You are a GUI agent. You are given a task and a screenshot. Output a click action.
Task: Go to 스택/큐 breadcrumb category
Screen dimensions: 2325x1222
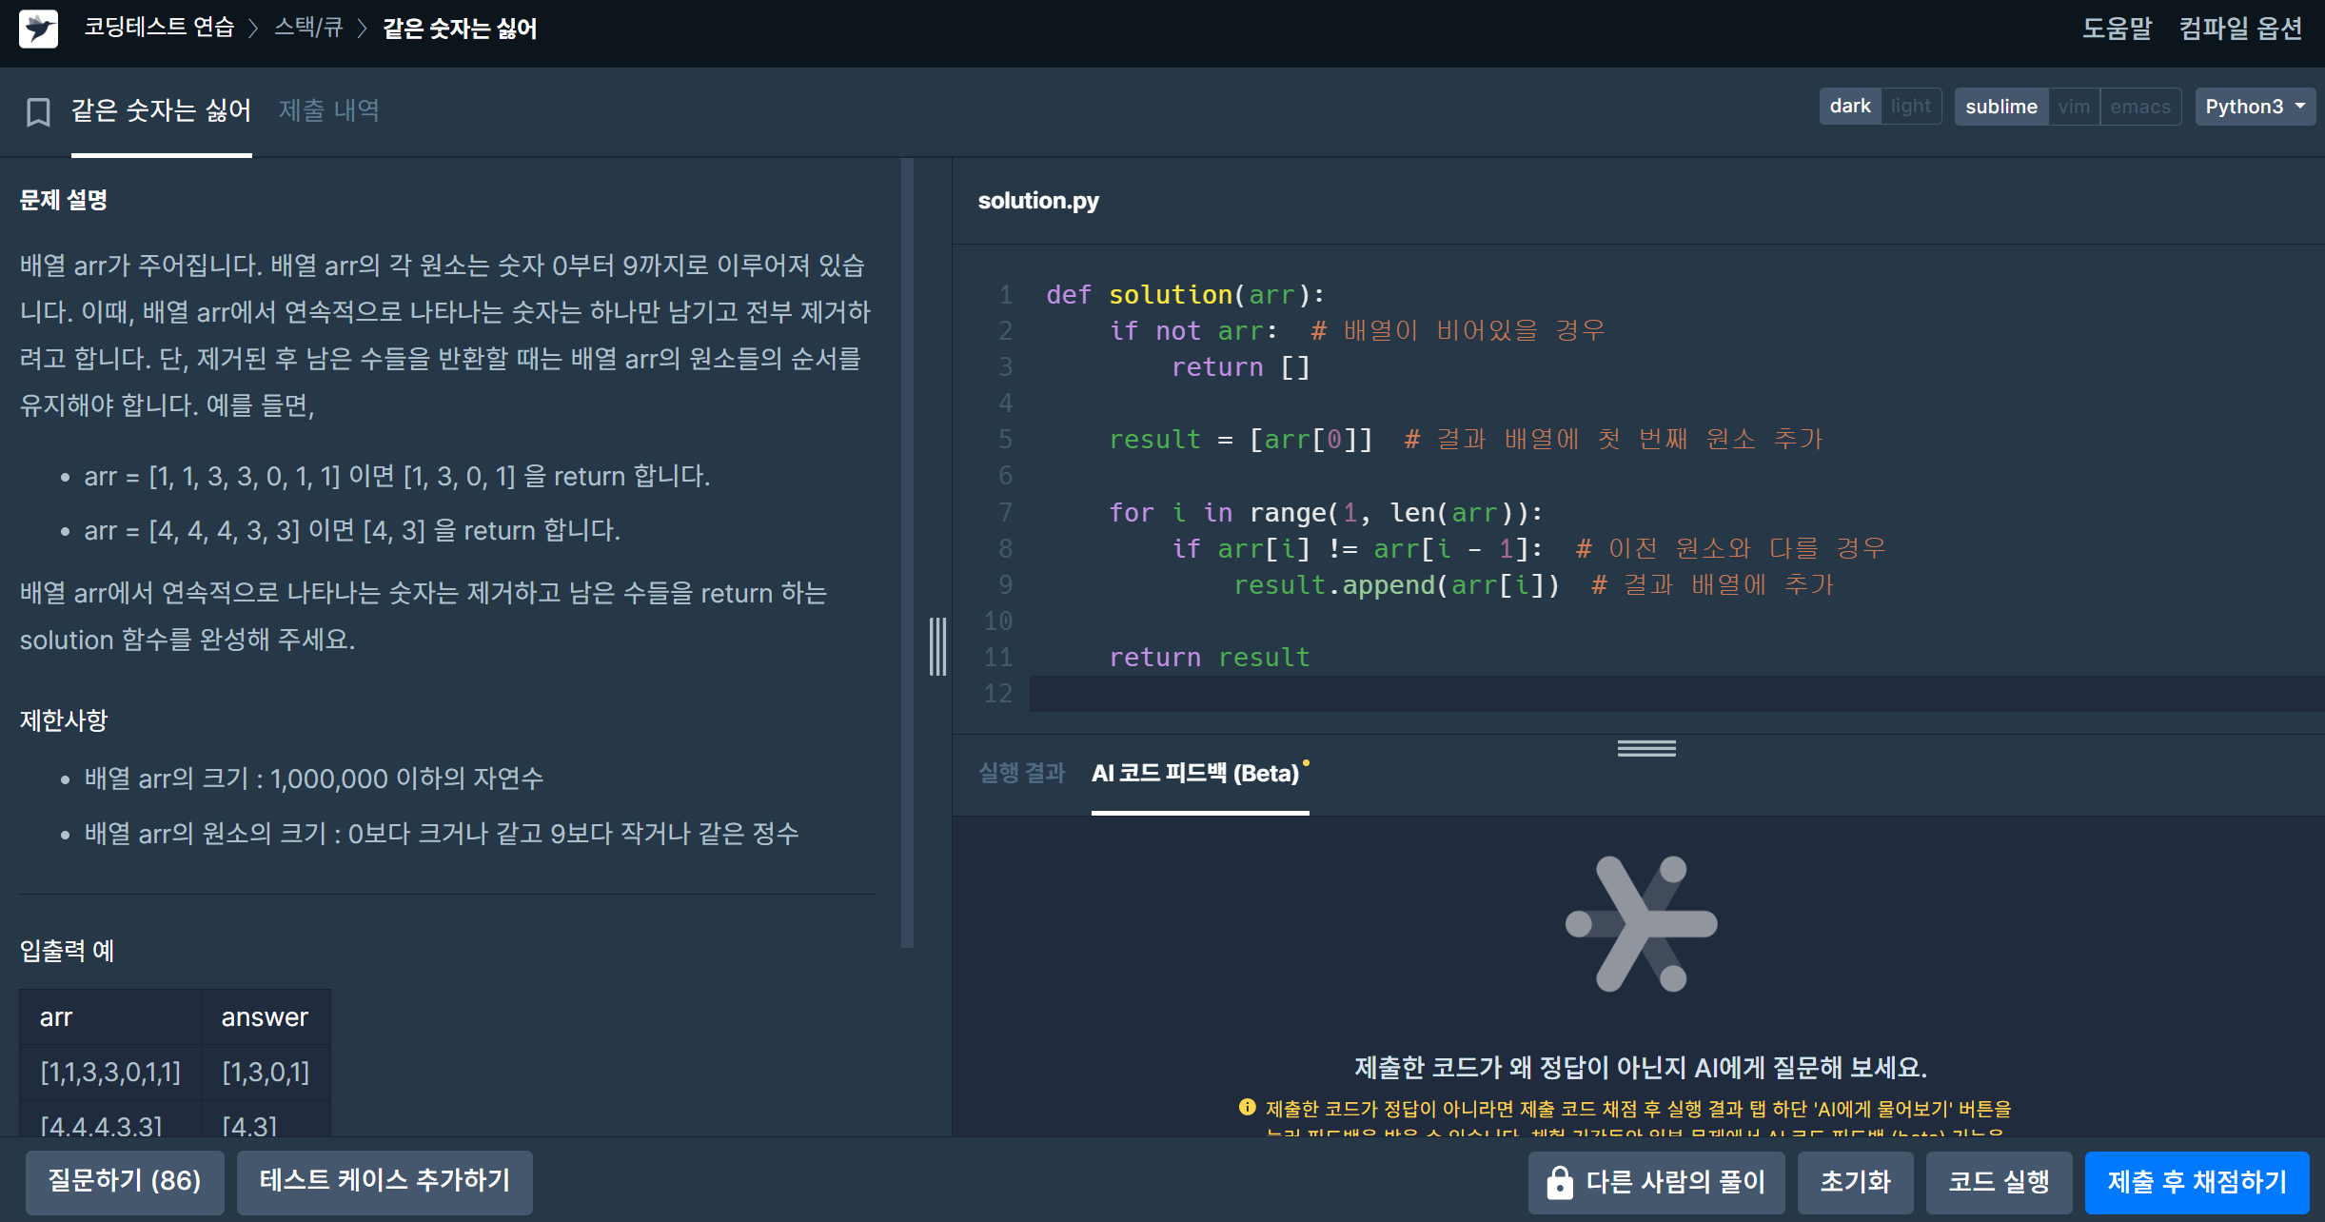coord(307,29)
